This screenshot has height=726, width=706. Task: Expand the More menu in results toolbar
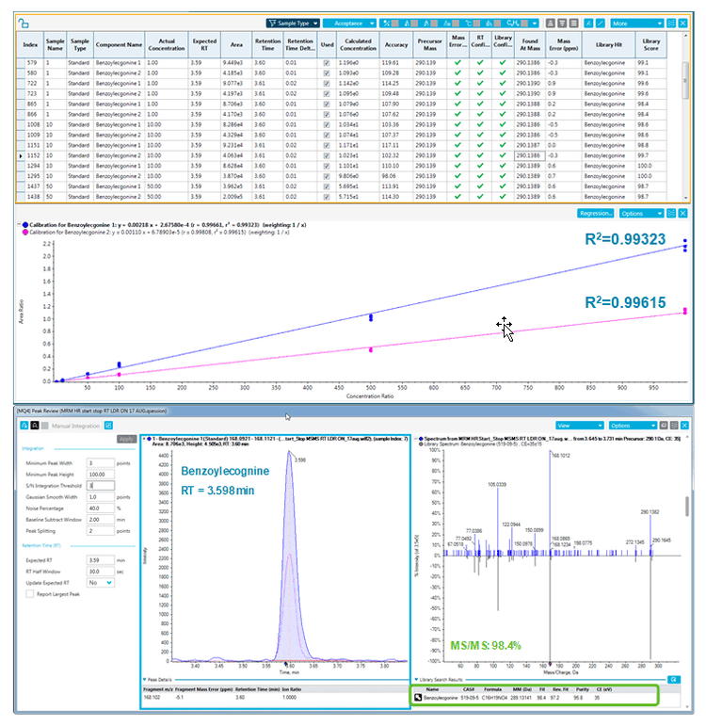(x=637, y=23)
